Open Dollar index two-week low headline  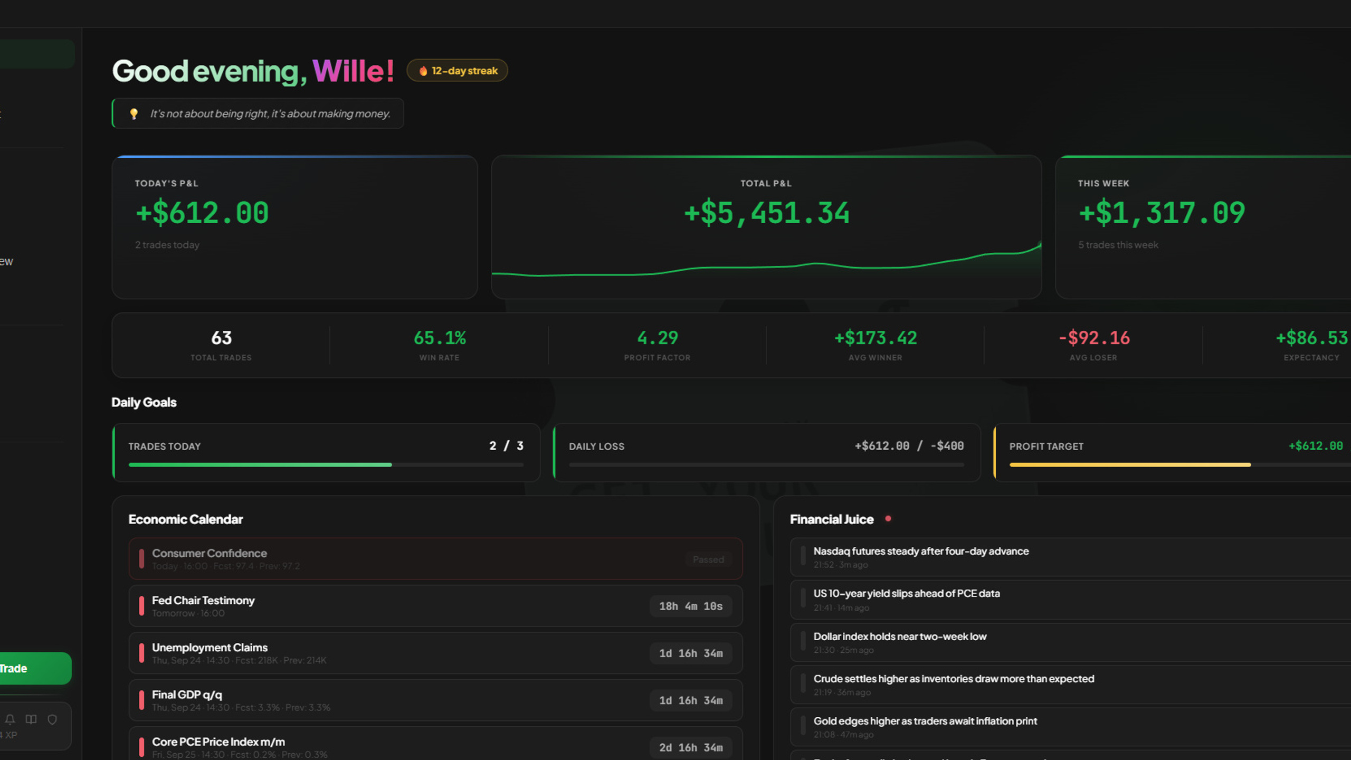[1070, 642]
